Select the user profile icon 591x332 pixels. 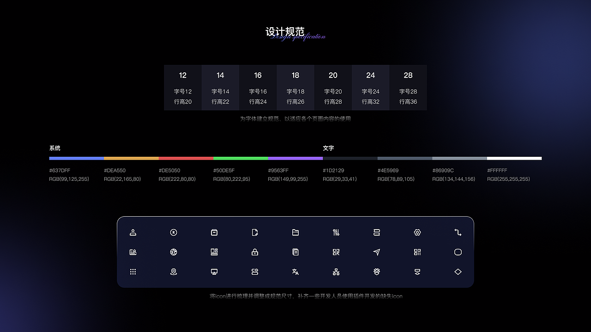pos(133,232)
